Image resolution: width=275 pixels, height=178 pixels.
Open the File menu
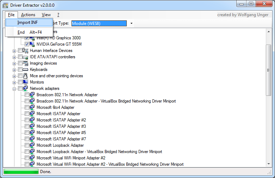tap(11, 15)
